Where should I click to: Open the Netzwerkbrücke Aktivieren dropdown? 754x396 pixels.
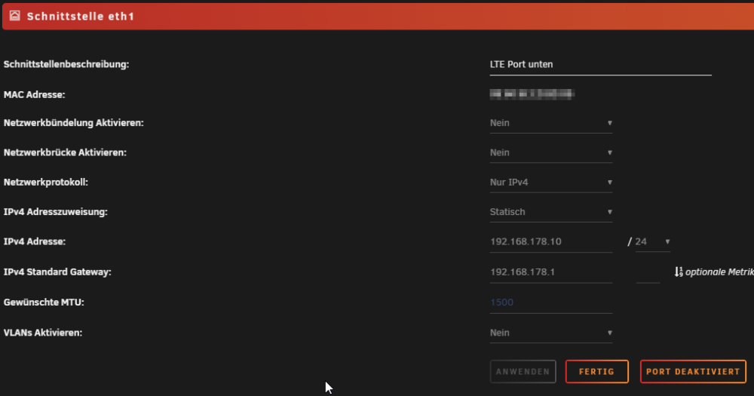[551, 152]
